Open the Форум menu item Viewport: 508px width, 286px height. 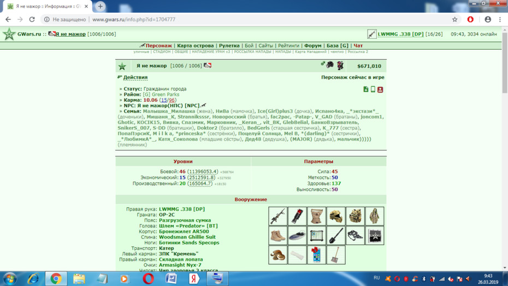pyautogui.click(x=312, y=46)
